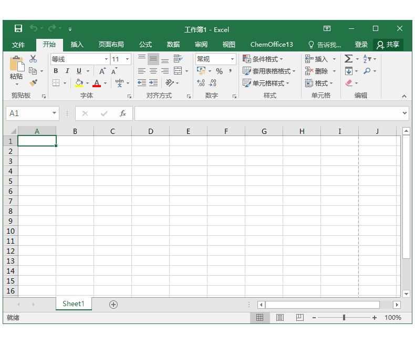415x345 pixels.
Task: Click the Save icon in quick access toolbar
Action: pos(18,28)
